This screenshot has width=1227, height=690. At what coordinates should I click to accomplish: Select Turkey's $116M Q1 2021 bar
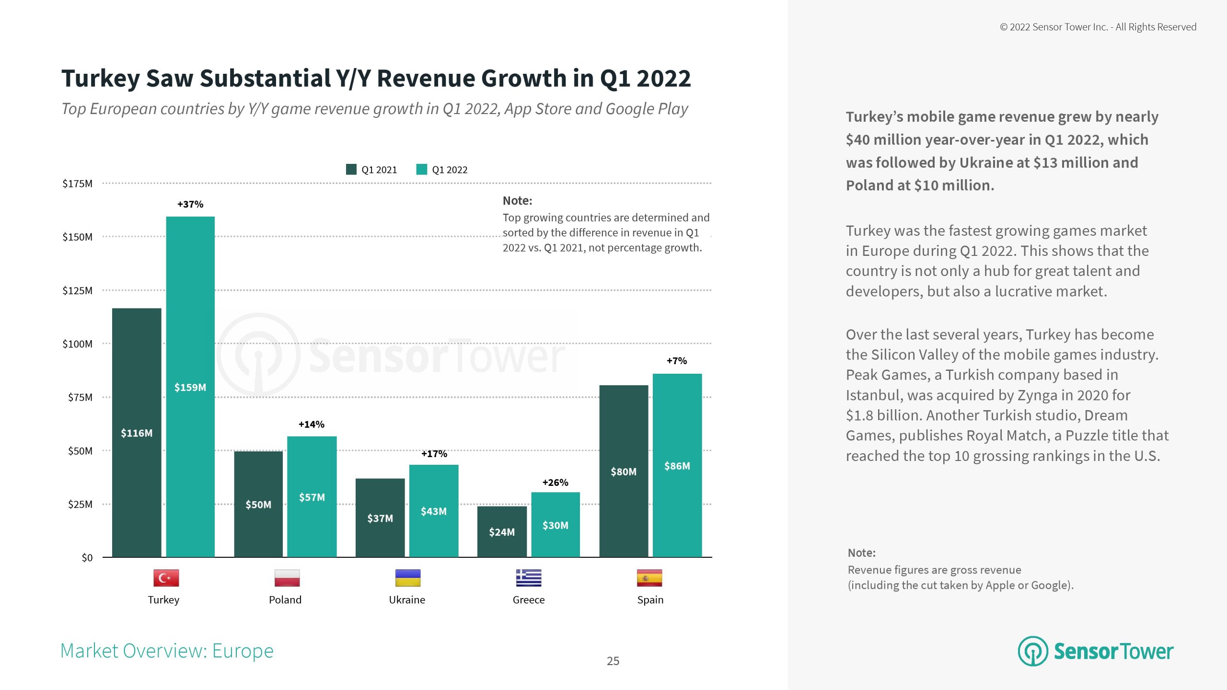pyautogui.click(x=137, y=433)
